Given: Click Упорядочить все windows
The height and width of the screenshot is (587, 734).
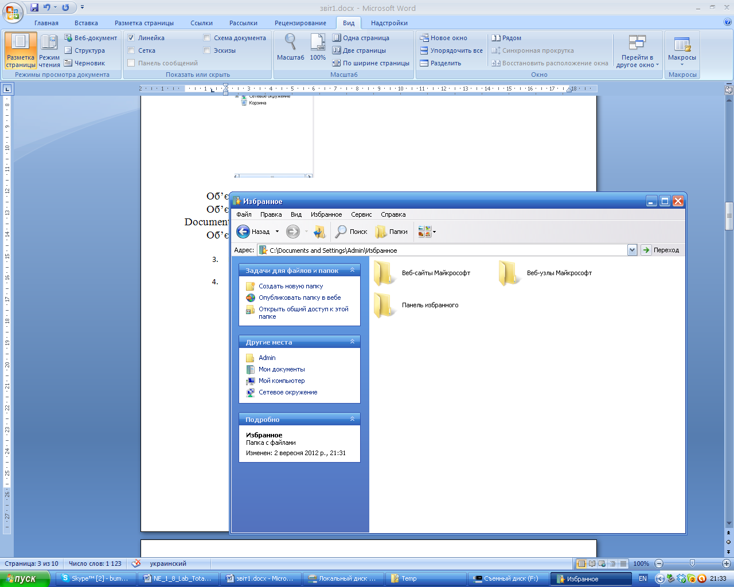Looking at the screenshot, I should (451, 50).
